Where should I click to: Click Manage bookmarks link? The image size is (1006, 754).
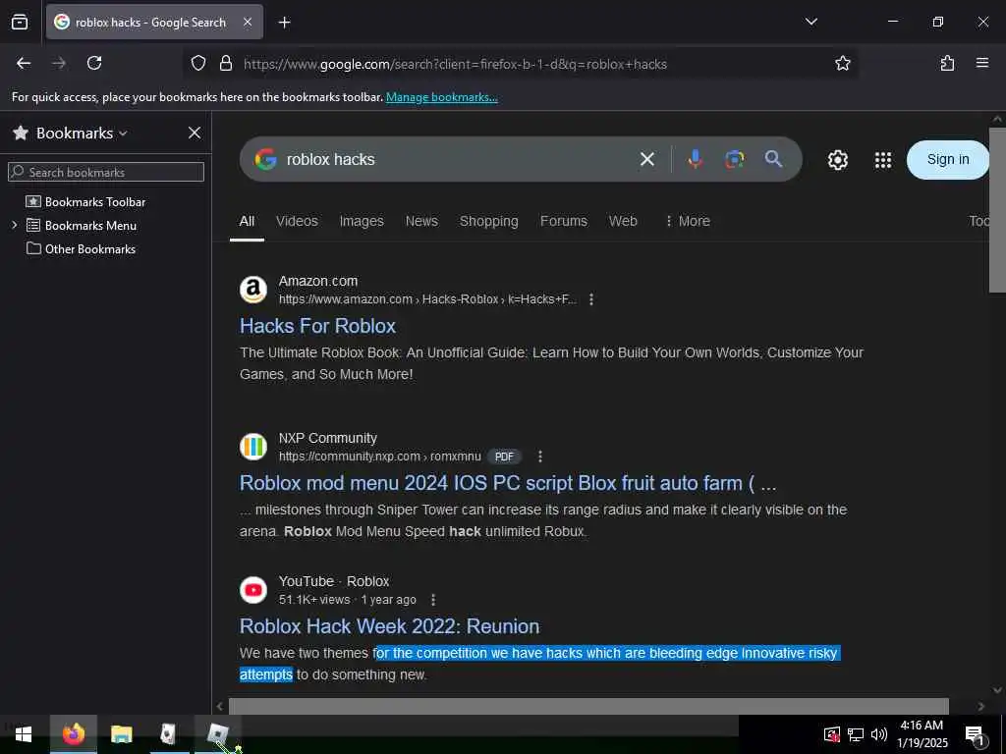[x=441, y=97]
